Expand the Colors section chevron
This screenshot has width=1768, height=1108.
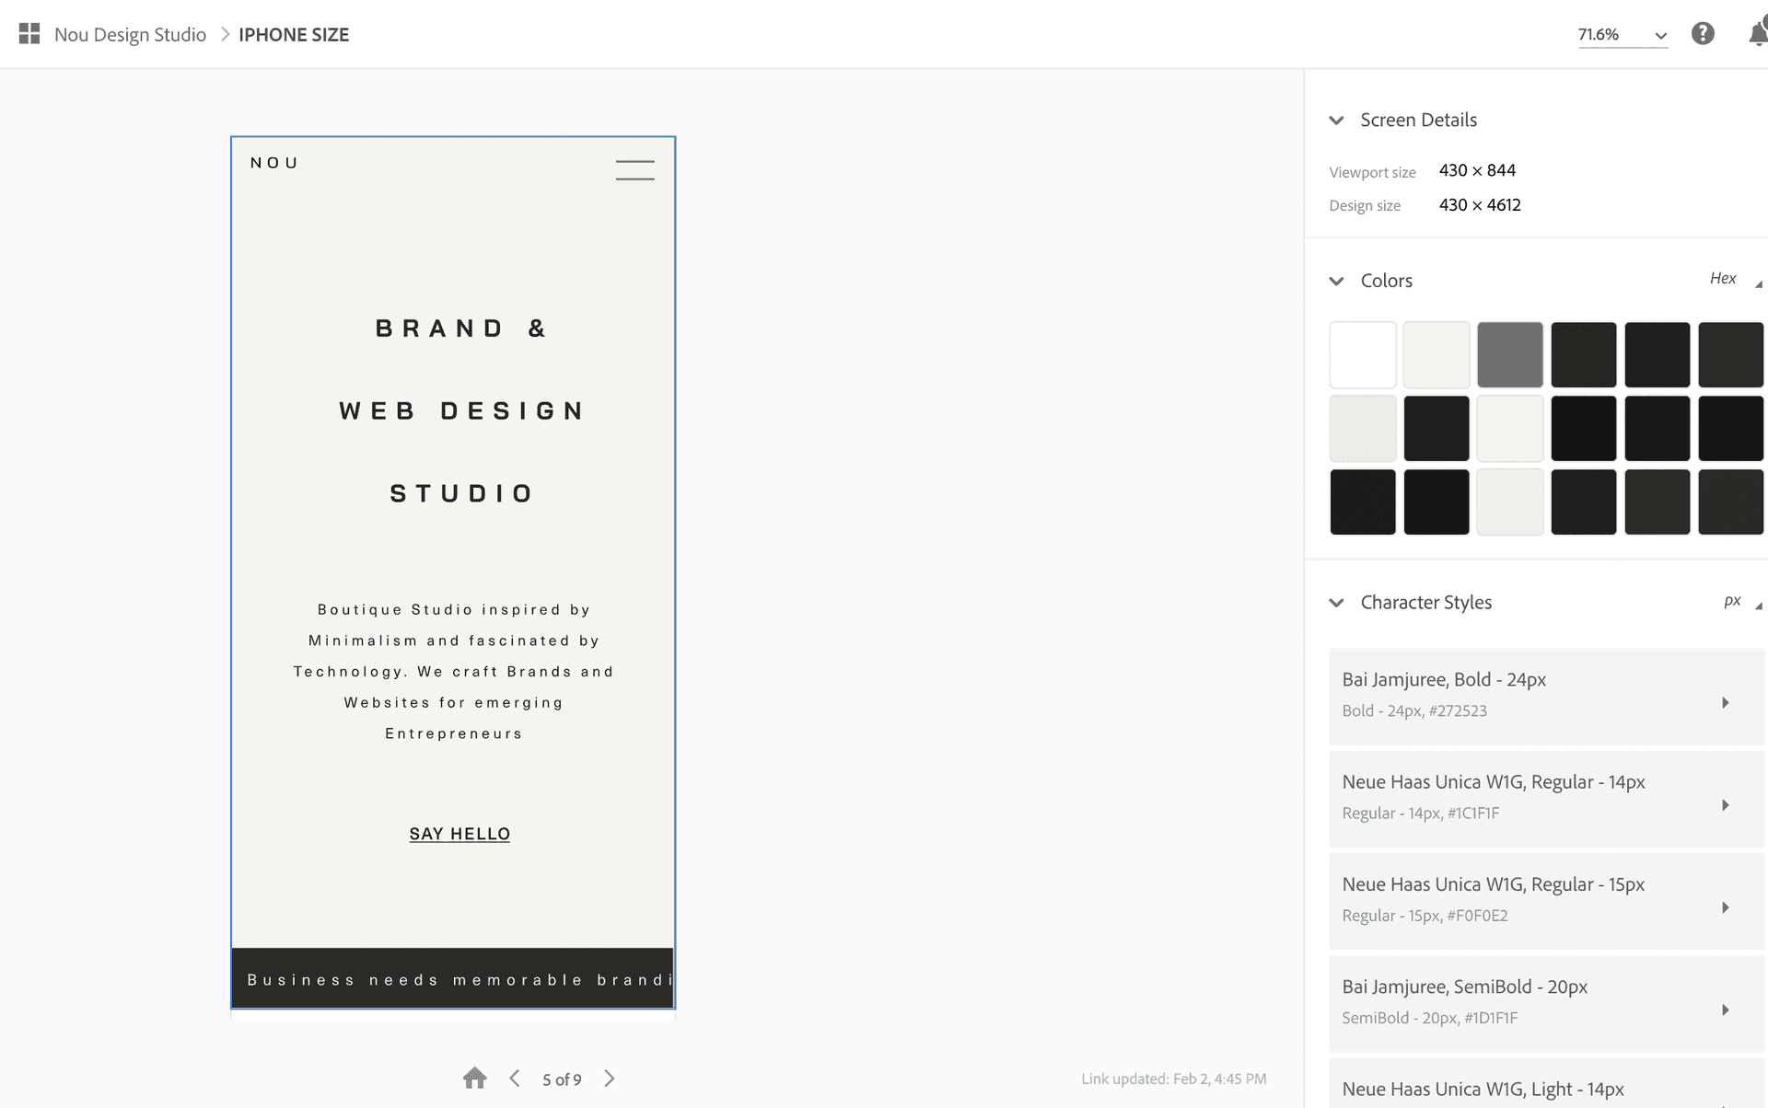[1336, 281]
